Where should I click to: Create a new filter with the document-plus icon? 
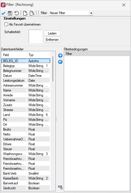point(25,13)
